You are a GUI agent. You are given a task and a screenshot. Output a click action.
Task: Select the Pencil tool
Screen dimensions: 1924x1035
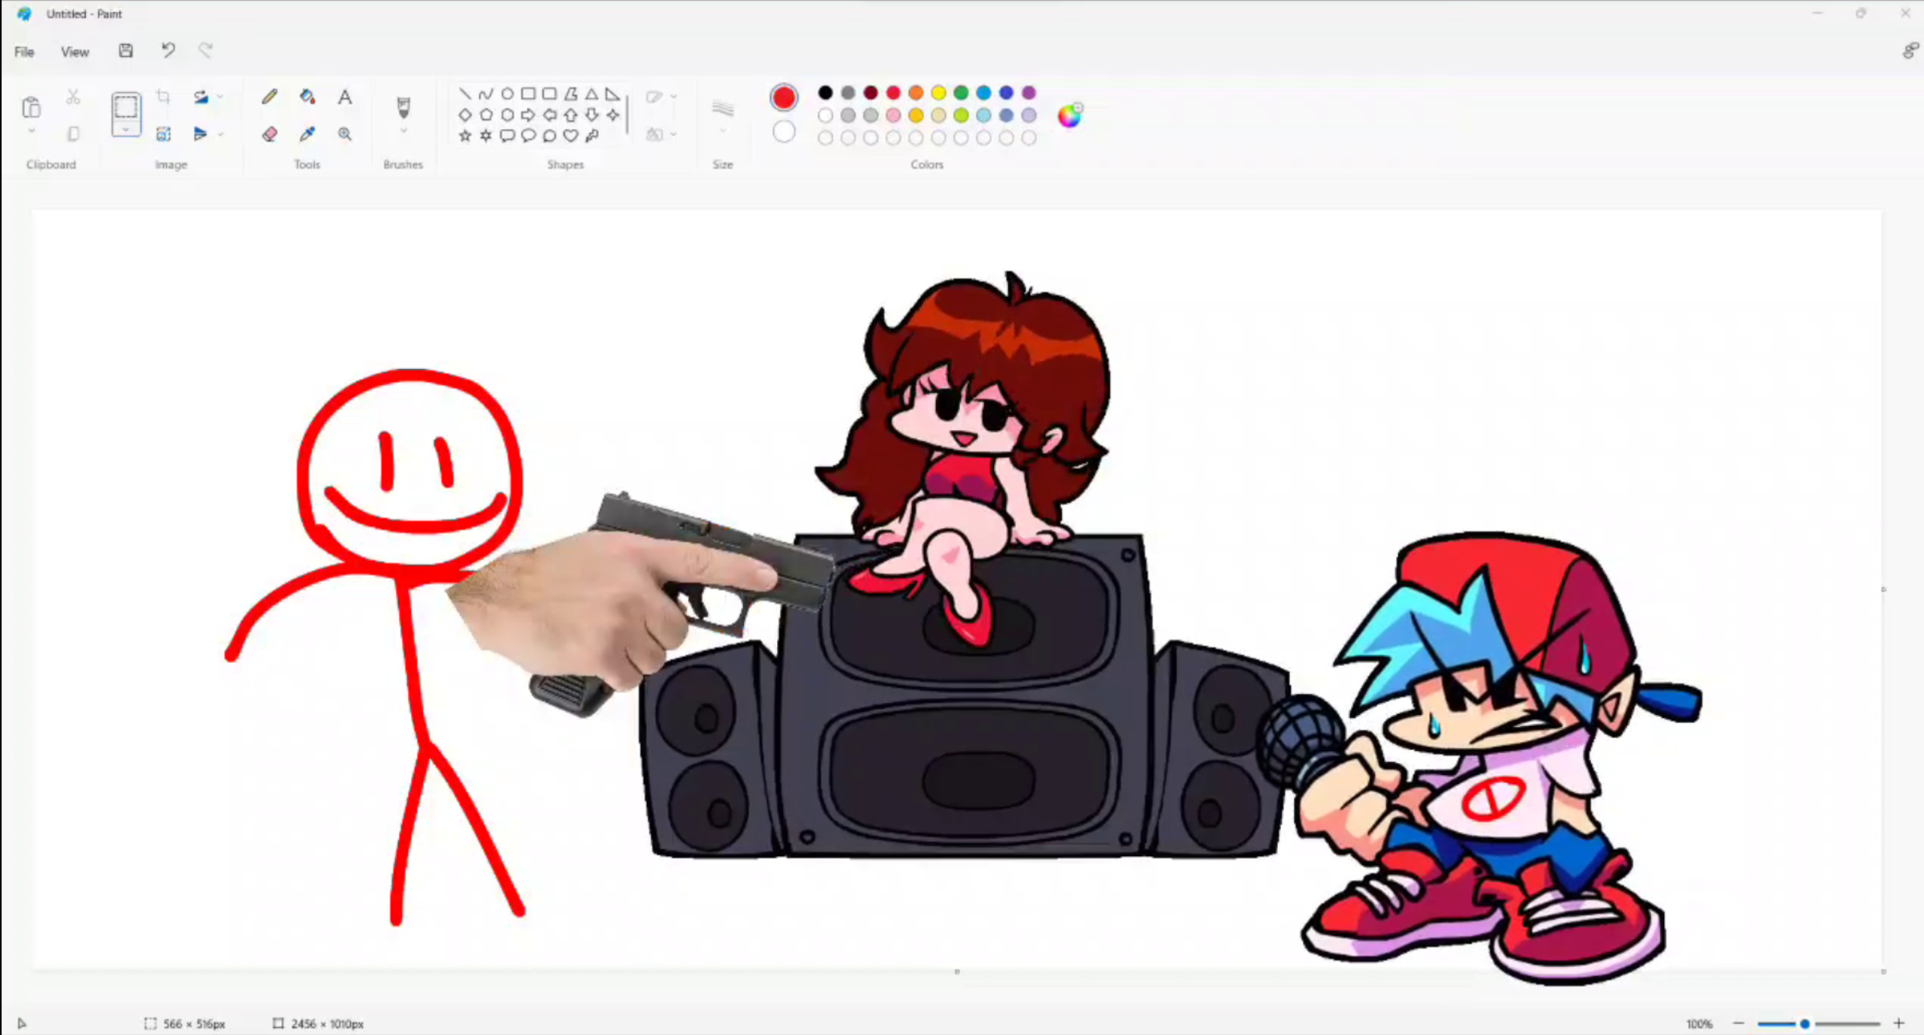click(270, 96)
